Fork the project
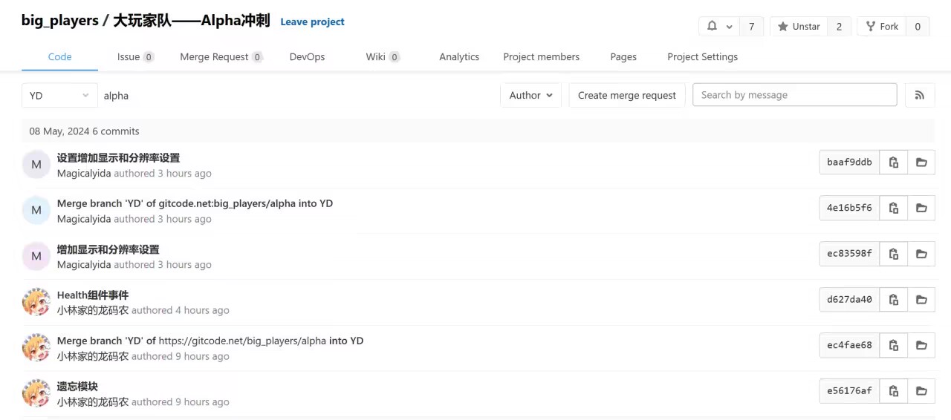 click(x=881, y=27)
